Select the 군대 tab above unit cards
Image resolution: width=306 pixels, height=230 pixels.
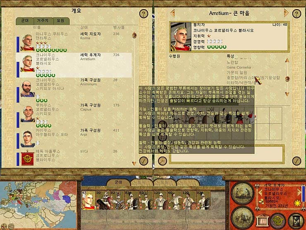pyautogui.click(x=118, y=182)
